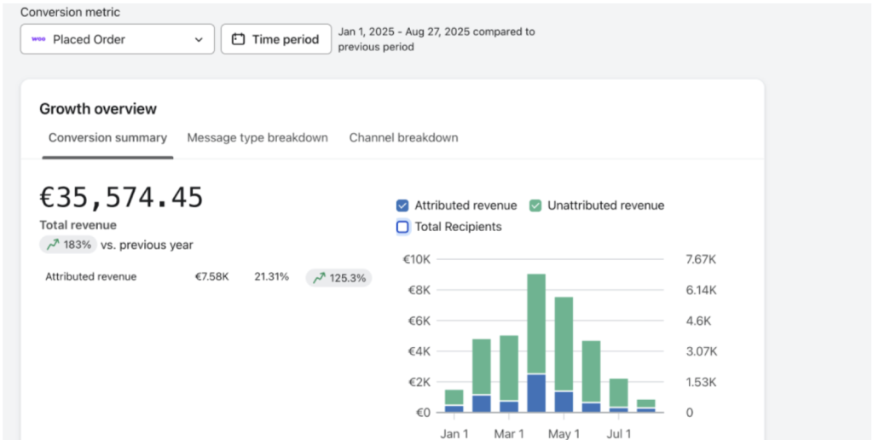
Task: Click the trend arrow beside 183%
Action: click(x=53, y=245)
